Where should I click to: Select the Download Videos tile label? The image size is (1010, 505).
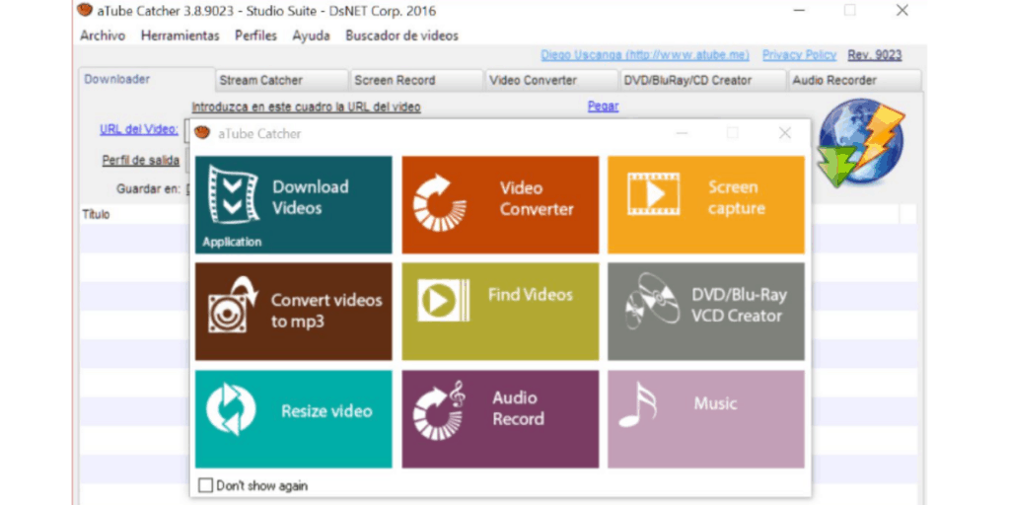(x=311, y=197)
